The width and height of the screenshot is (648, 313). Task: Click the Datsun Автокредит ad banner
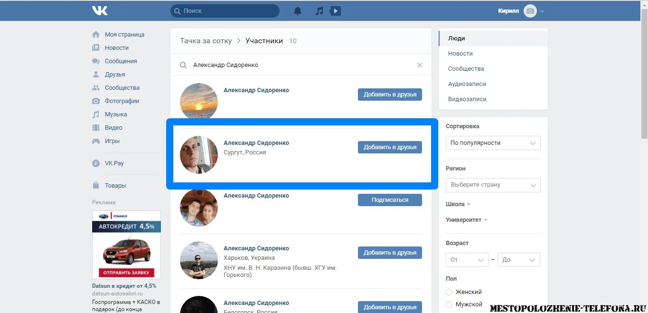click(x=126, y=245)
